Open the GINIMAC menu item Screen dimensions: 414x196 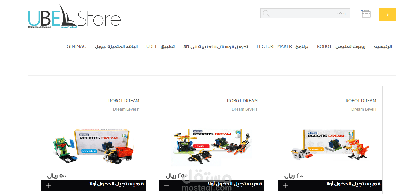click(x=76, y=46)
